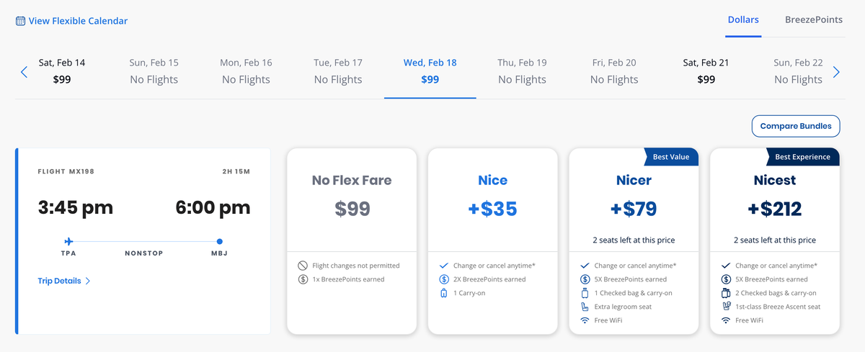Click the 2 Checked bags icon in Nicest
The image size is (865, 352).
click(726, 293)
